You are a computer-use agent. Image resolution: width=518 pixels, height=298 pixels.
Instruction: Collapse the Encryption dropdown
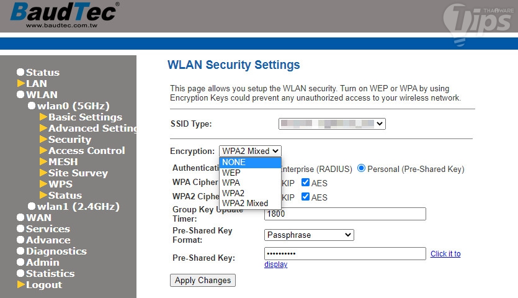tap(250, 151)
